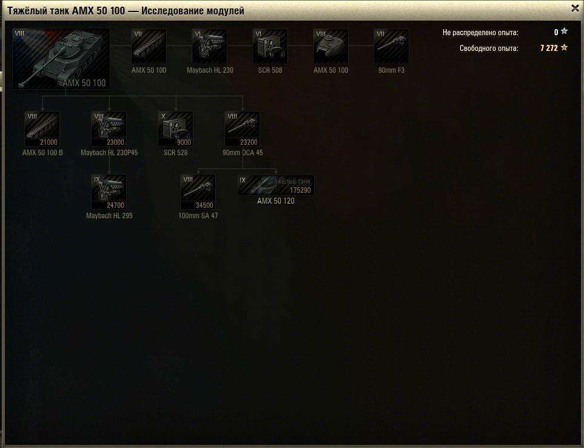Viewport: 584px width, 448px height.
Task: Click the 'SCR 528' label text
Action: [175, 153]
